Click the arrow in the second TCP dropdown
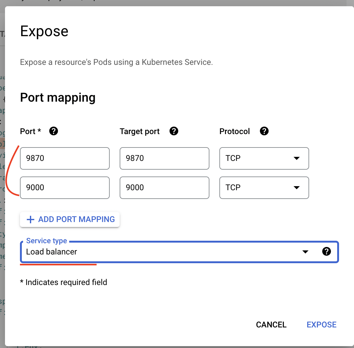 297,188
